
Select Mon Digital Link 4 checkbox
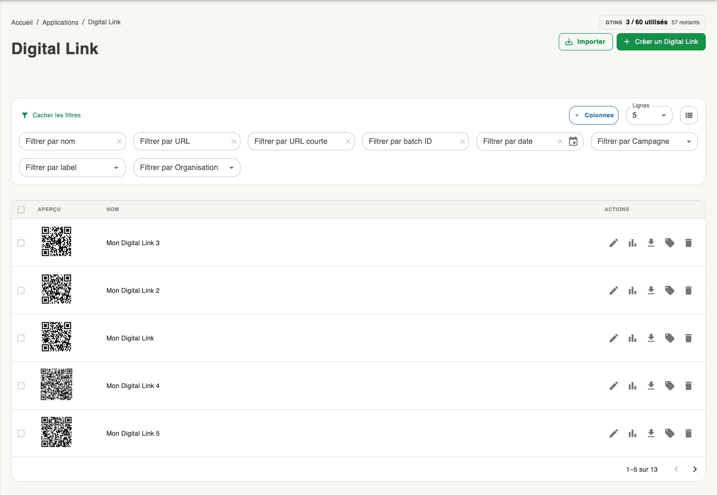21,386
